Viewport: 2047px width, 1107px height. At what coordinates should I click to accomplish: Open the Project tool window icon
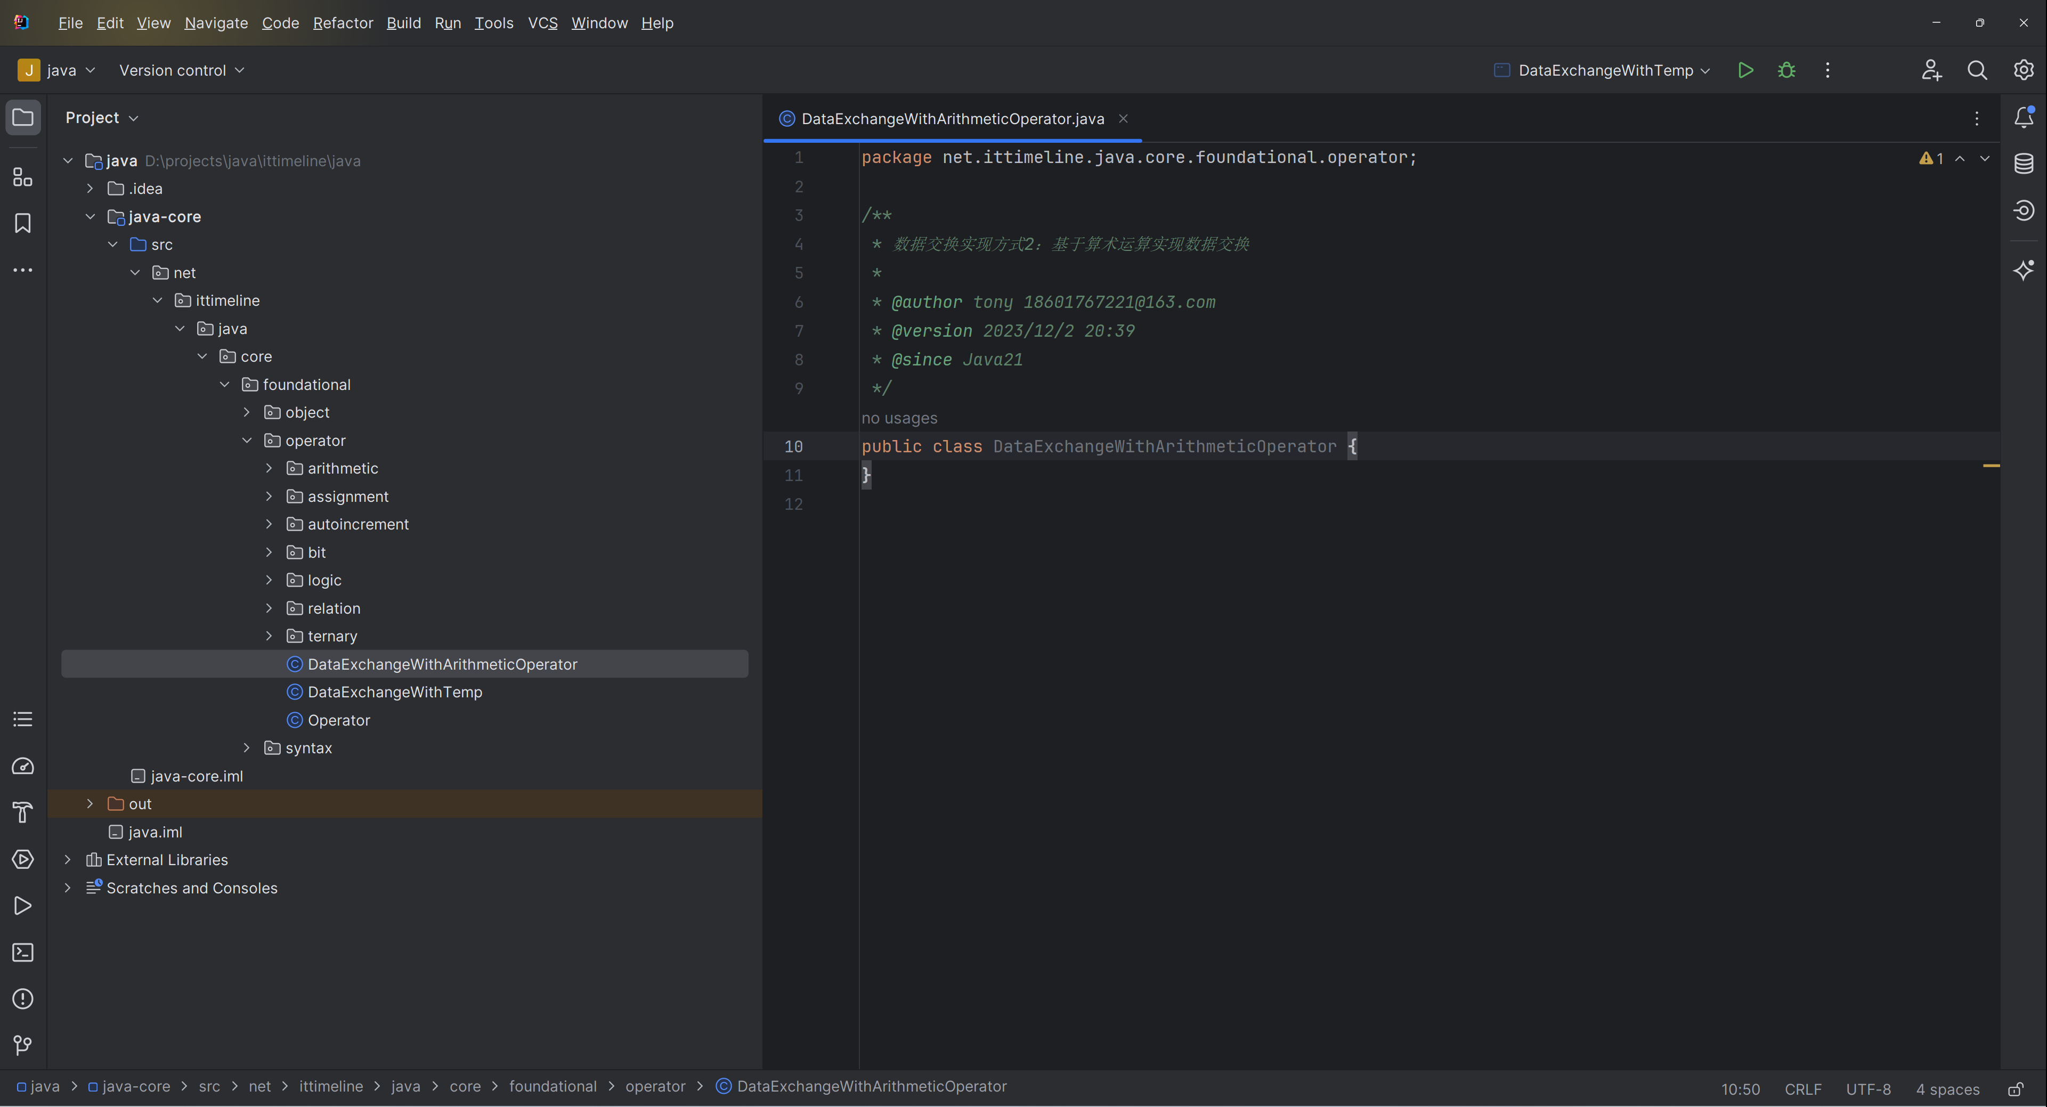click(x=23, y=118)
